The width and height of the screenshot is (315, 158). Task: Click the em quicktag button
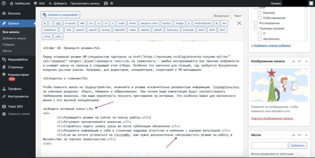(x=224, y=23)
